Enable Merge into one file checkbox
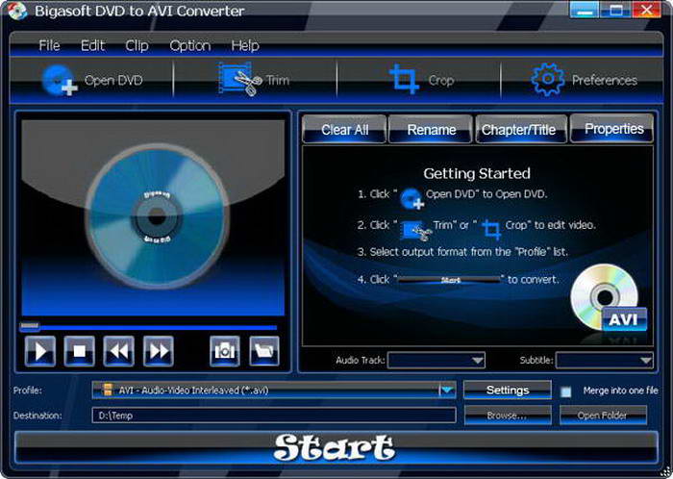The image size is (673, 479). pos(566,391)
